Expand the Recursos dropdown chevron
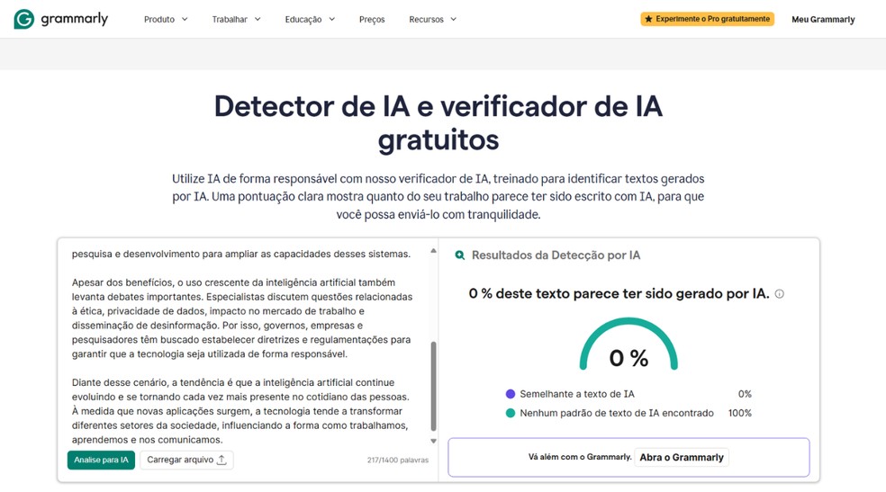886x492 pixels. pyautogui.click(x=453, y=19)
